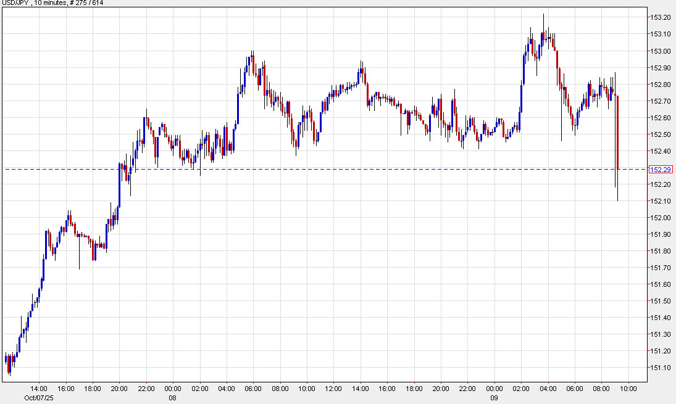This screenshot has width=676, height=404.
Task: Click the red 152.29 current price tag
Action: point(661,169)
